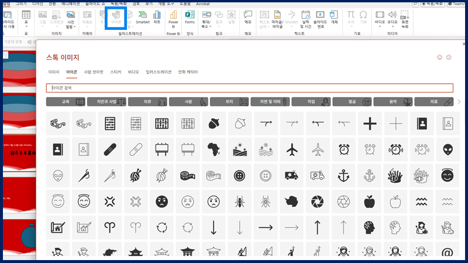Screen dimensions: 468x263
Task: Switch to the Images tab in stock images
Action: click(x=54, y=72)
